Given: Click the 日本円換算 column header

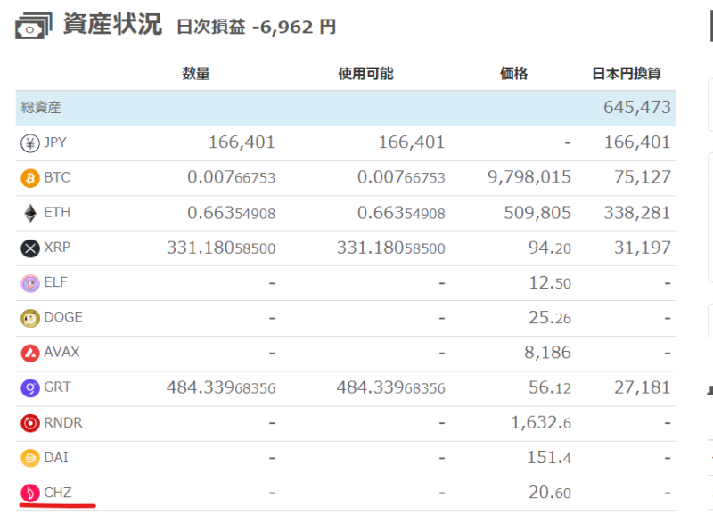Looking at the screenshot, I should point(627,73).
